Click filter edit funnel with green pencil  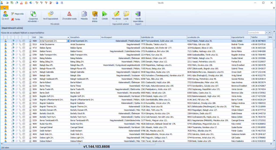(37, 3)
